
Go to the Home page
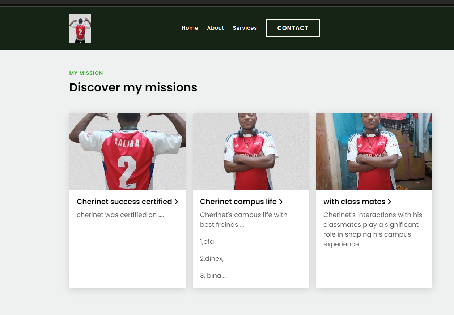click(x=190, y=28)
